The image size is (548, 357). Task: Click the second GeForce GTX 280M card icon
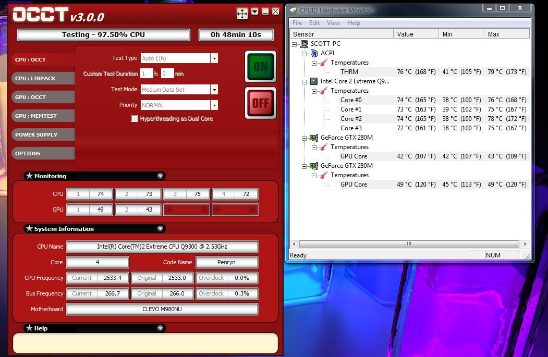click(x=314, y=166)
